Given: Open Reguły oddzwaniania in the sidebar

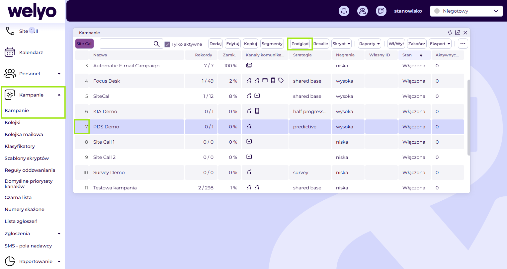Looking at the screenshot, I should pos(30,170).
